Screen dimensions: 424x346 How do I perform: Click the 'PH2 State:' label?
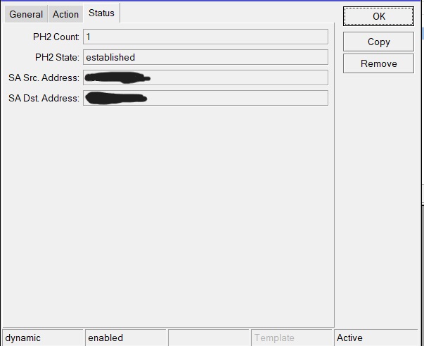coord(57,57)
